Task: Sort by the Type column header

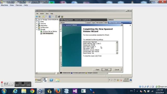Action: (x=93, y=23)
